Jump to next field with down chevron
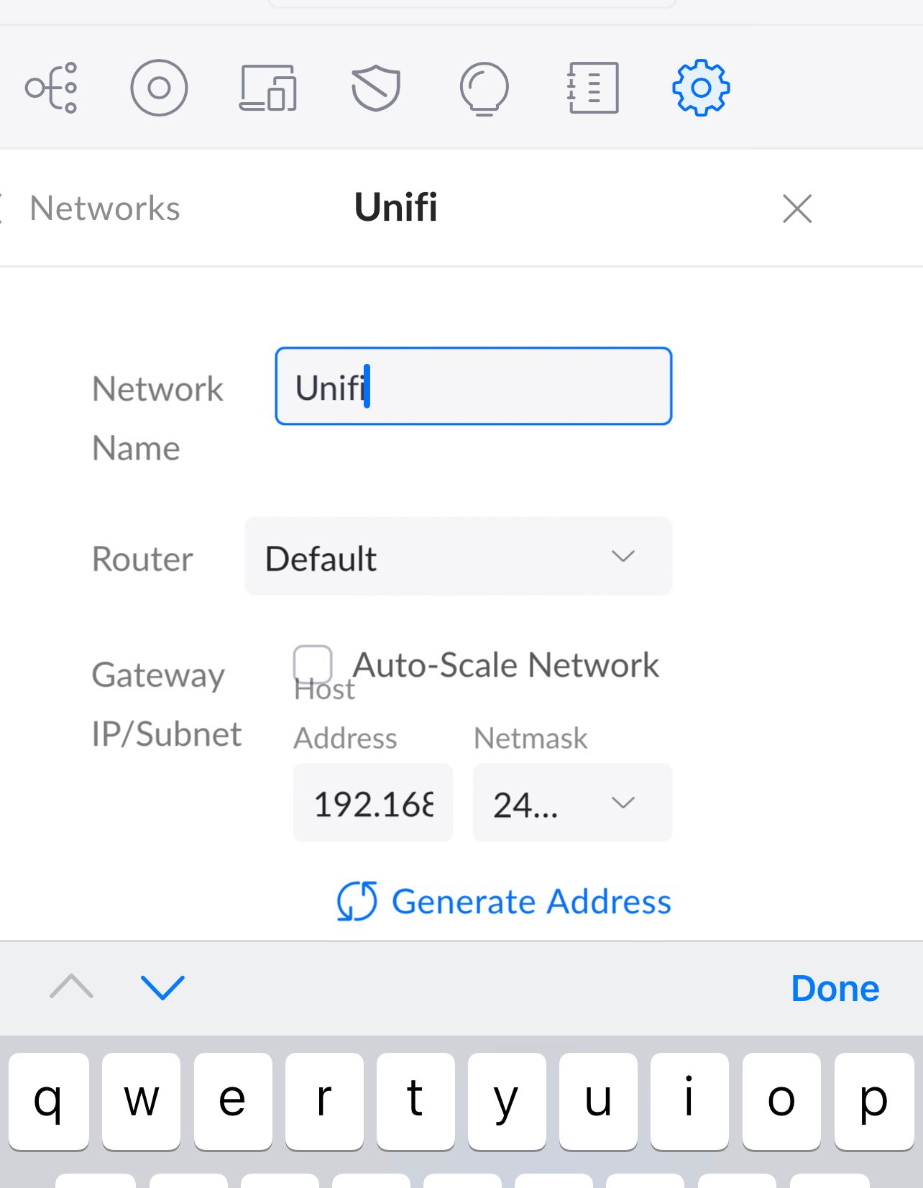This screenshot has height=1188, width=923. tap(163, 987)
